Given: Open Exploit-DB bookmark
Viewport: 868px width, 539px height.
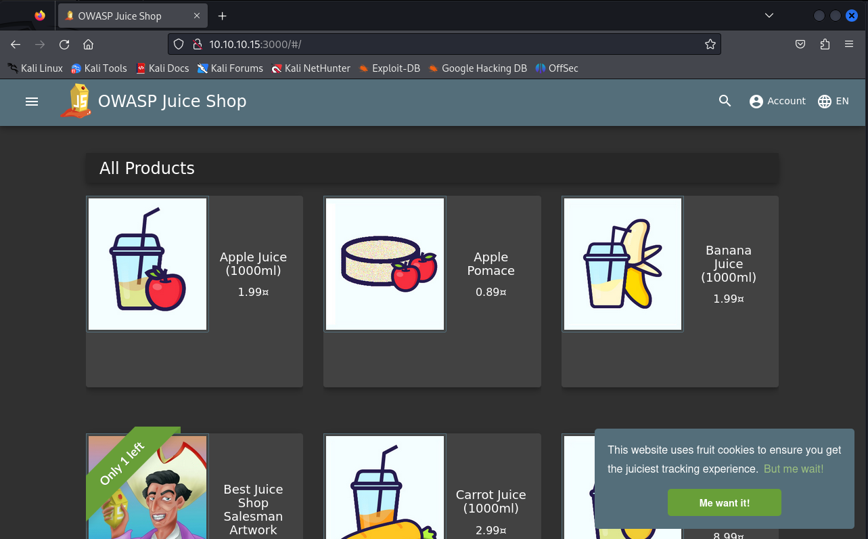Looking at the screenshot, I should point(390,68).
